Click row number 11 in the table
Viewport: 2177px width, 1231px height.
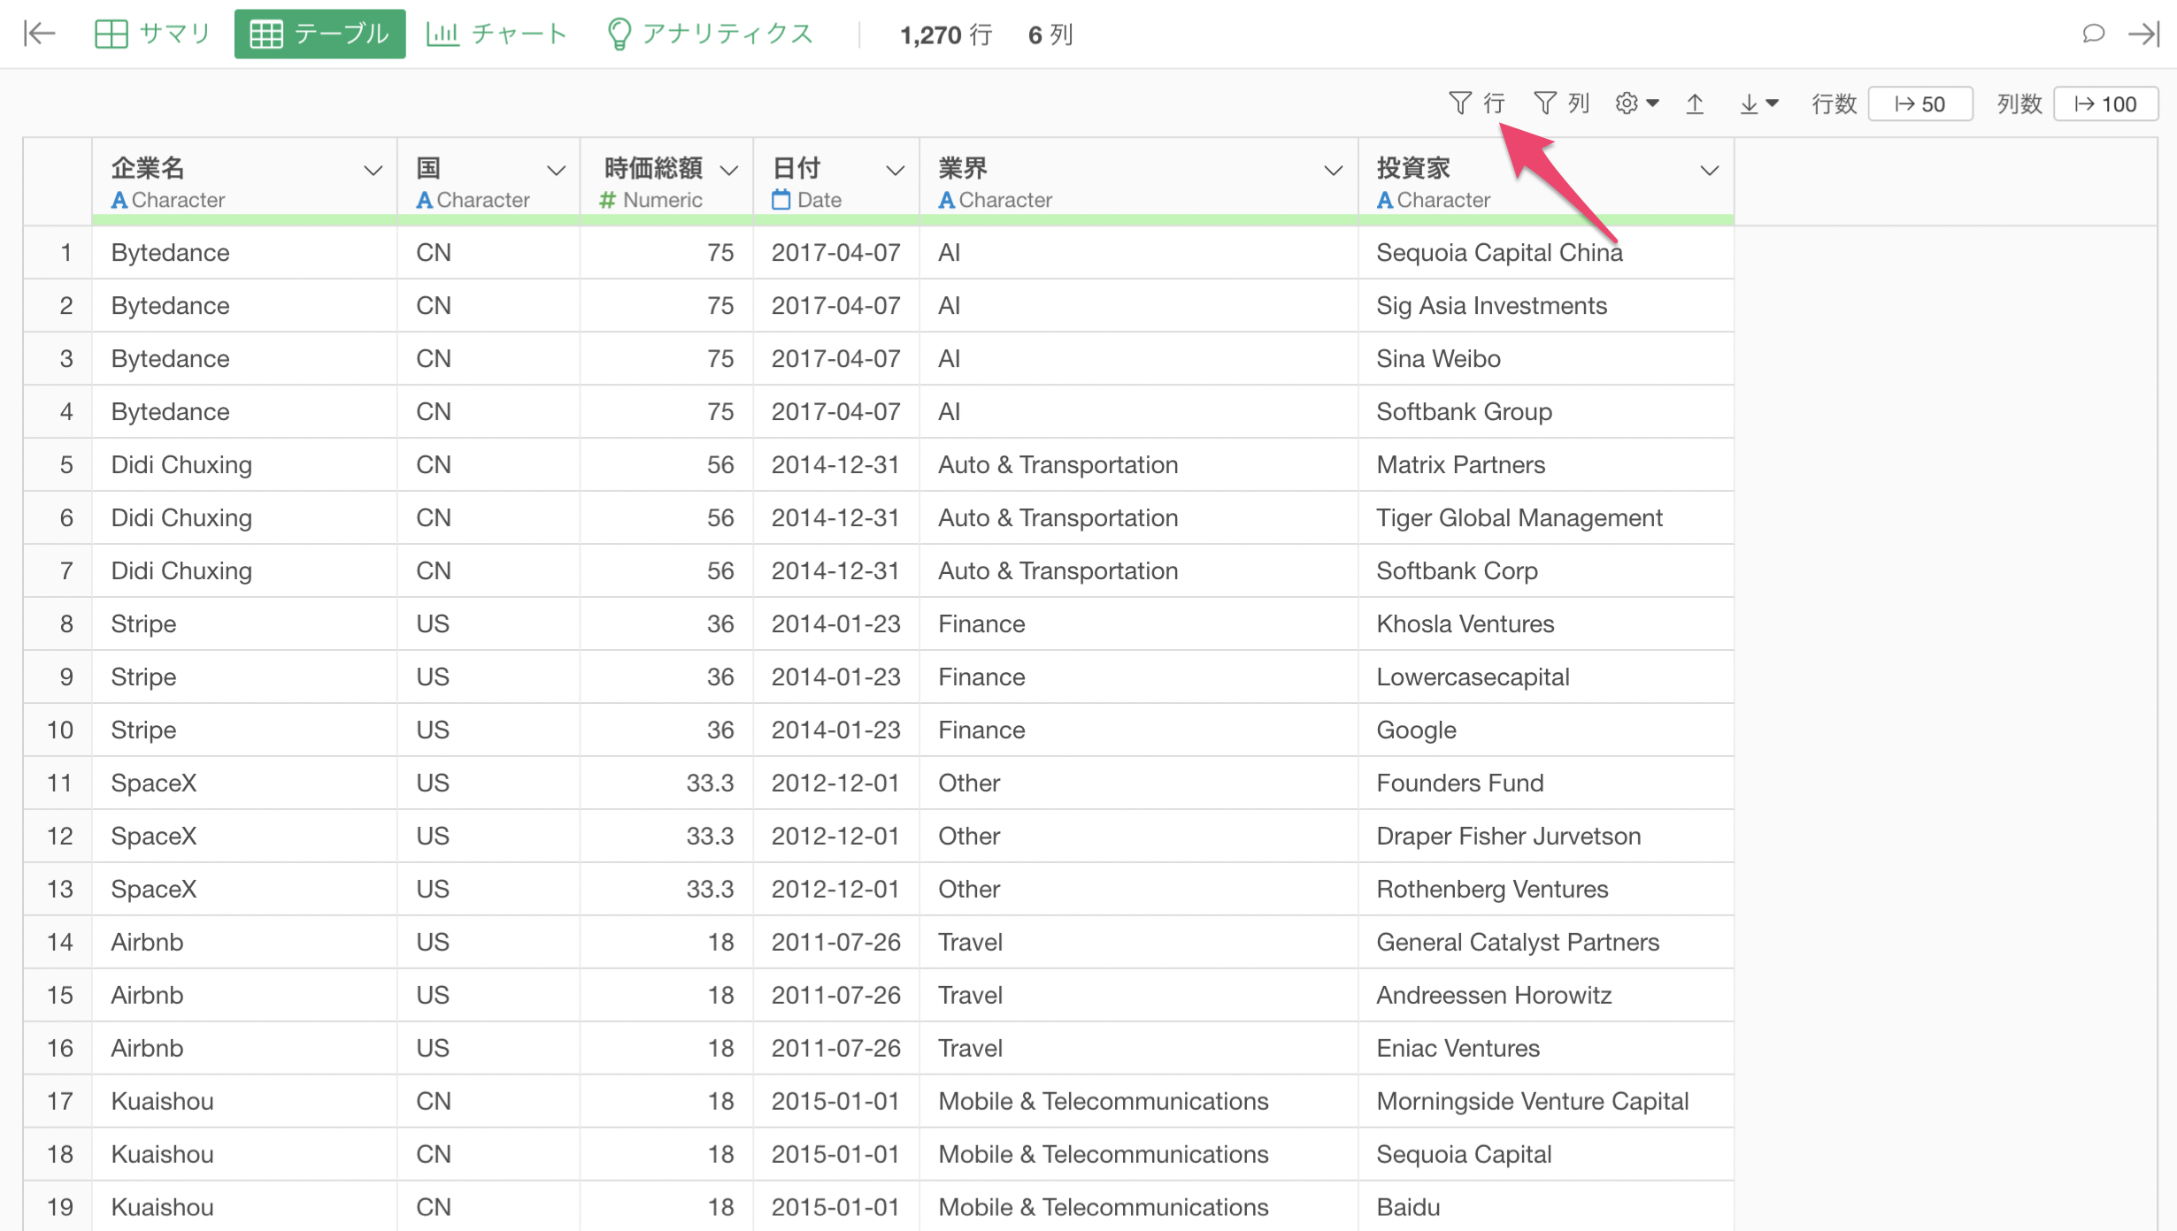point(59,783)
